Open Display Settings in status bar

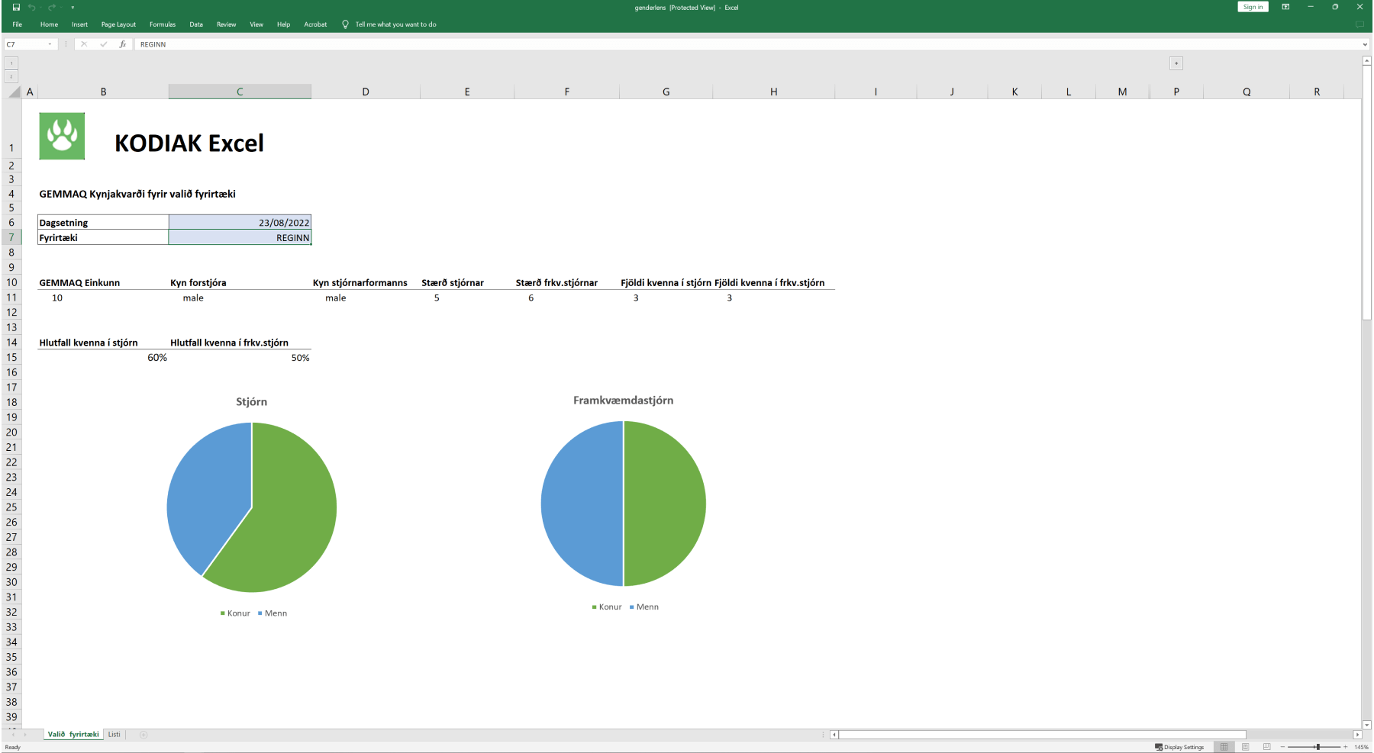point(1179,748)
